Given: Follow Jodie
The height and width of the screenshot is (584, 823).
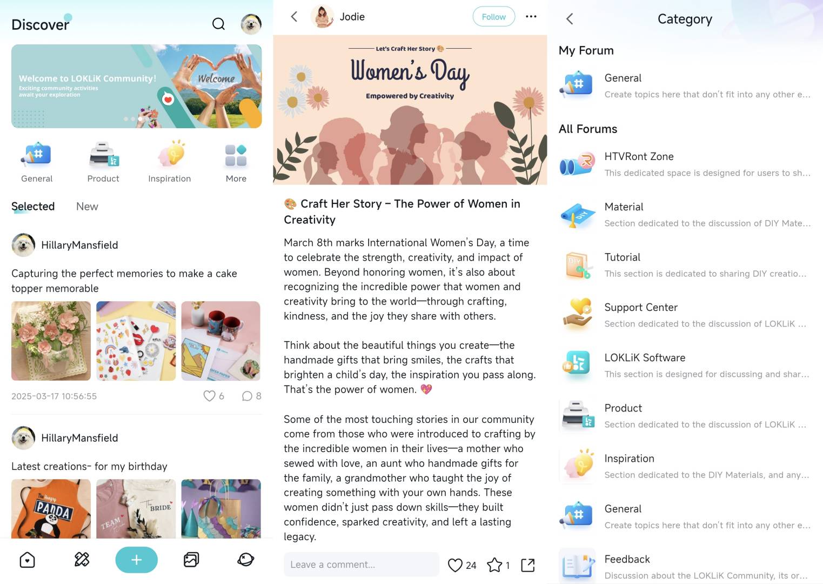Looking at the screenshot, I should pos(494,17).
